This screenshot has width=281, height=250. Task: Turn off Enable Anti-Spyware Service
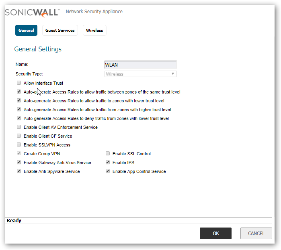[19, 171]
